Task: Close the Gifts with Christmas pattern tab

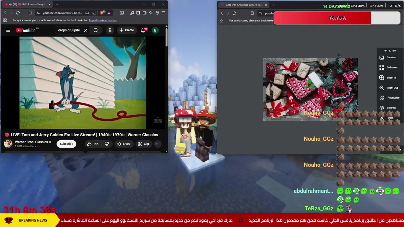Action: click(266, 5)
